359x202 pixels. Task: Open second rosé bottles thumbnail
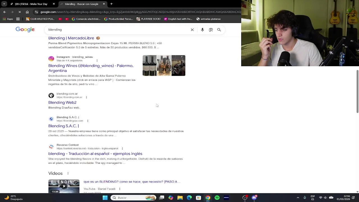pos(164,65)
